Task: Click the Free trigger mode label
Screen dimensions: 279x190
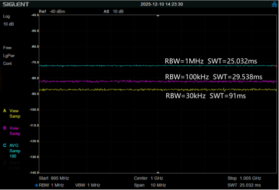Action: click(7, 48)
